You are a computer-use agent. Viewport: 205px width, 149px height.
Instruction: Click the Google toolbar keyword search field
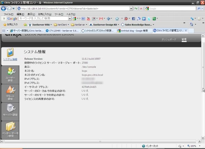point(43,18)
